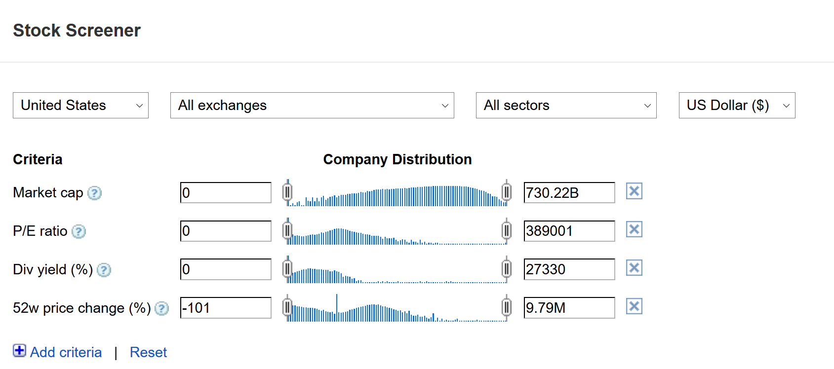Screen dimensions: 834x369
Task: Open the All exchanges dropdown
Action: pos(312,106)
